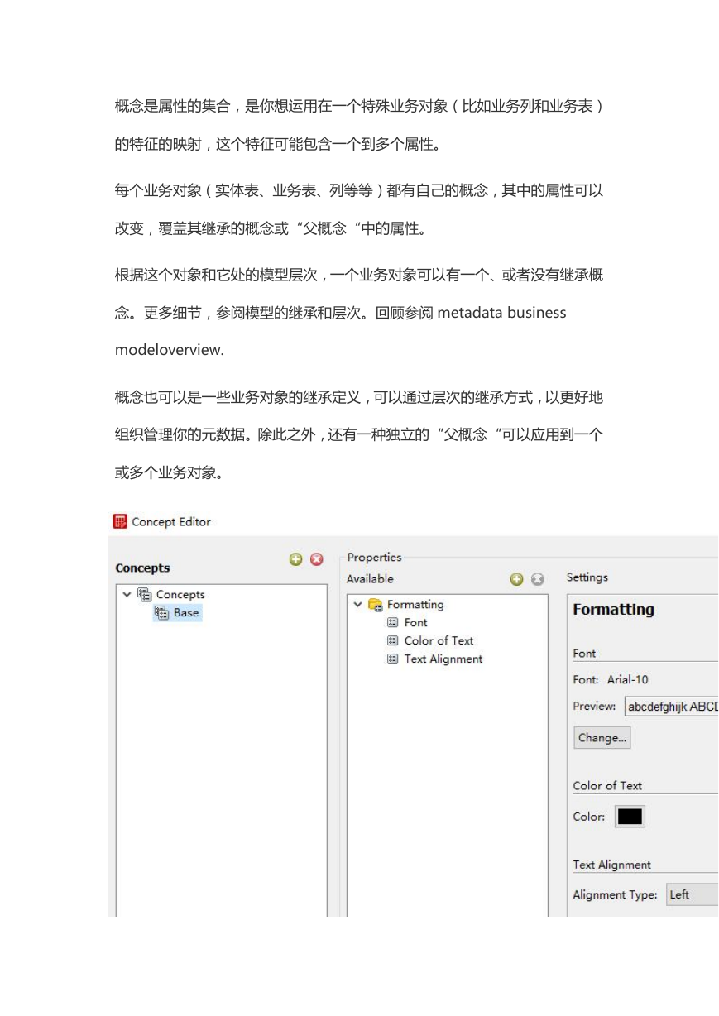Click the Color of Text section header

[x=607, y=785]
